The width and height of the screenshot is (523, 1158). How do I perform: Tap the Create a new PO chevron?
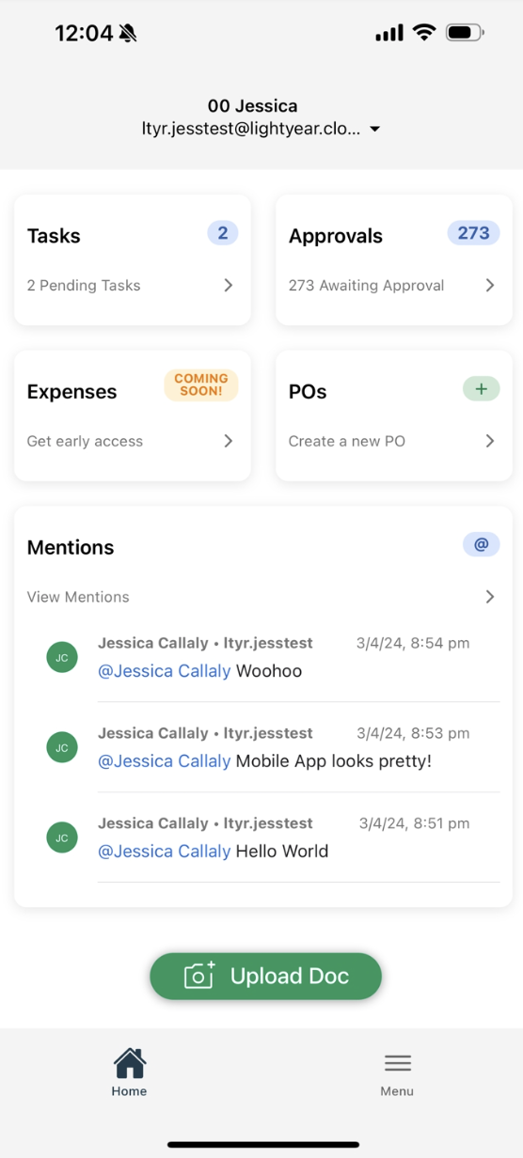click(490, 441)
